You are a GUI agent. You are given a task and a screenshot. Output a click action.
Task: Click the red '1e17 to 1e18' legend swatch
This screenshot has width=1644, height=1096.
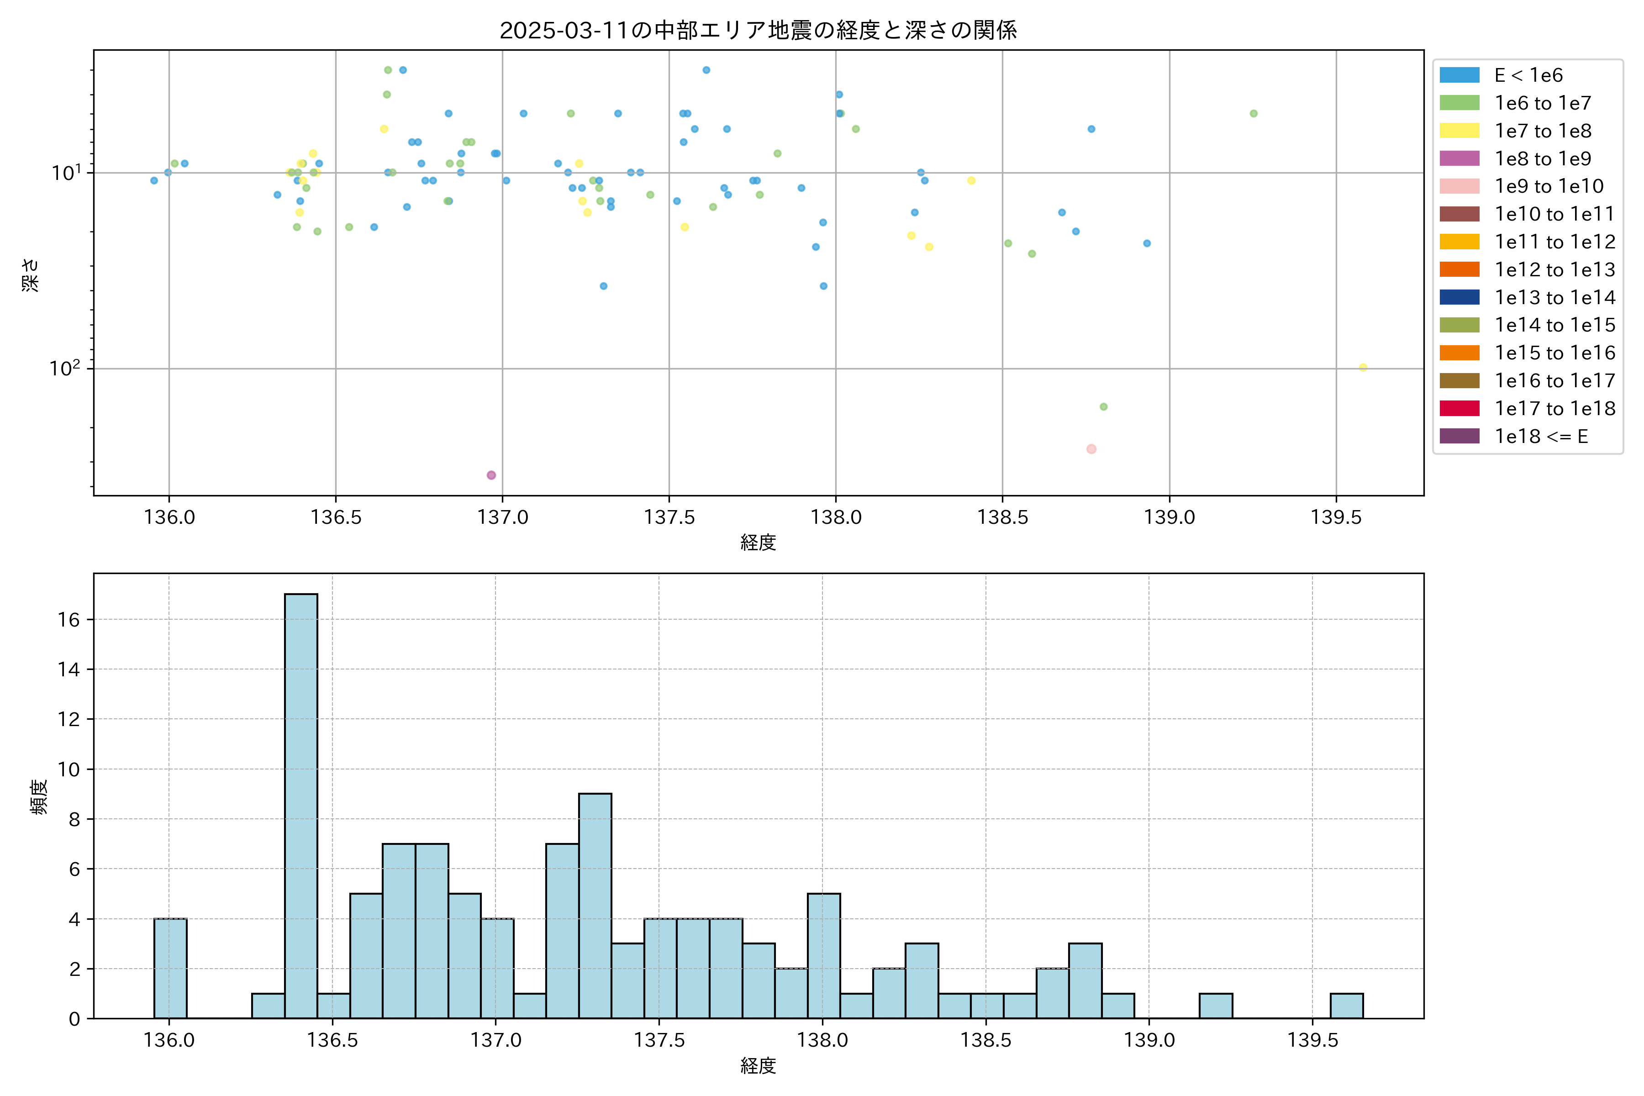point(1459,408)
